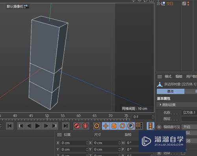
Task: Click current frame field stepper arrows
Action: [x=153, y=117]
